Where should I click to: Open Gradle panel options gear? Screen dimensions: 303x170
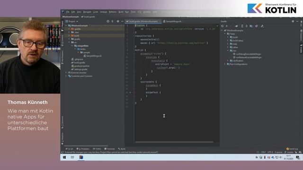coord(293,21)
